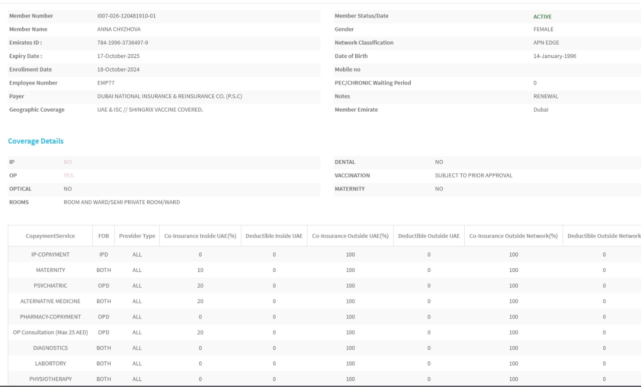The height and width of the screenshot is (387, 641).
Task: Click the SUBJECT TO PRIOR APPROVAL vaccination value
Action: 473,175
